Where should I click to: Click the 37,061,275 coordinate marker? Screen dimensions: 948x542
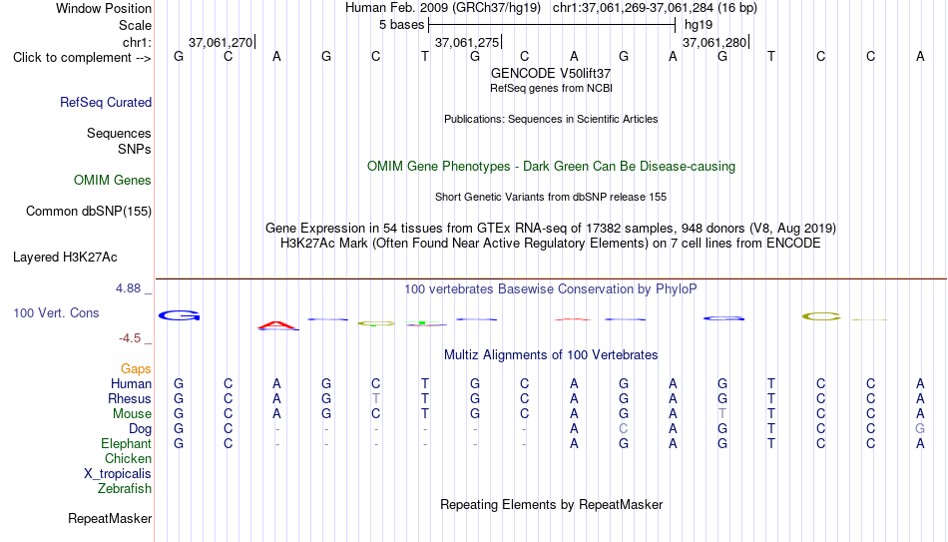click(x=468, y=42)
